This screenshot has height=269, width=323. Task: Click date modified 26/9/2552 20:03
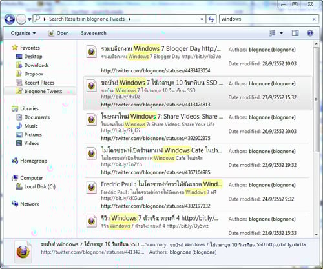coord(279,131)
